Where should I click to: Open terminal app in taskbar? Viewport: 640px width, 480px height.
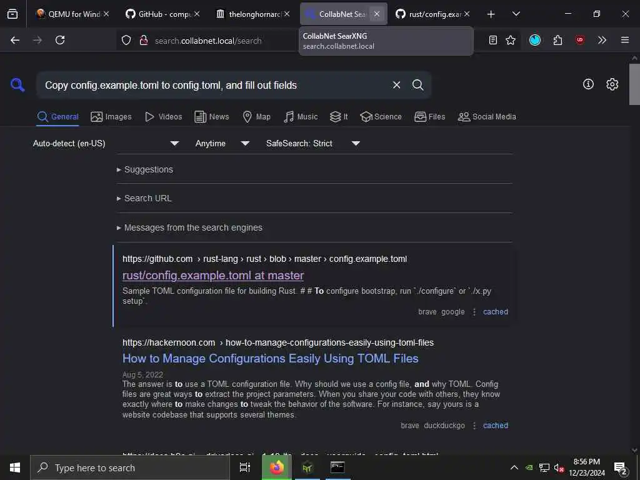click(x=337, y=467)
